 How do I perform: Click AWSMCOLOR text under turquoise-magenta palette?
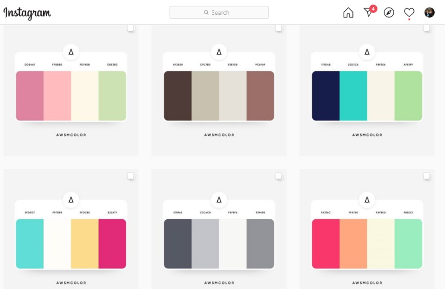click(x=71, y=283)
